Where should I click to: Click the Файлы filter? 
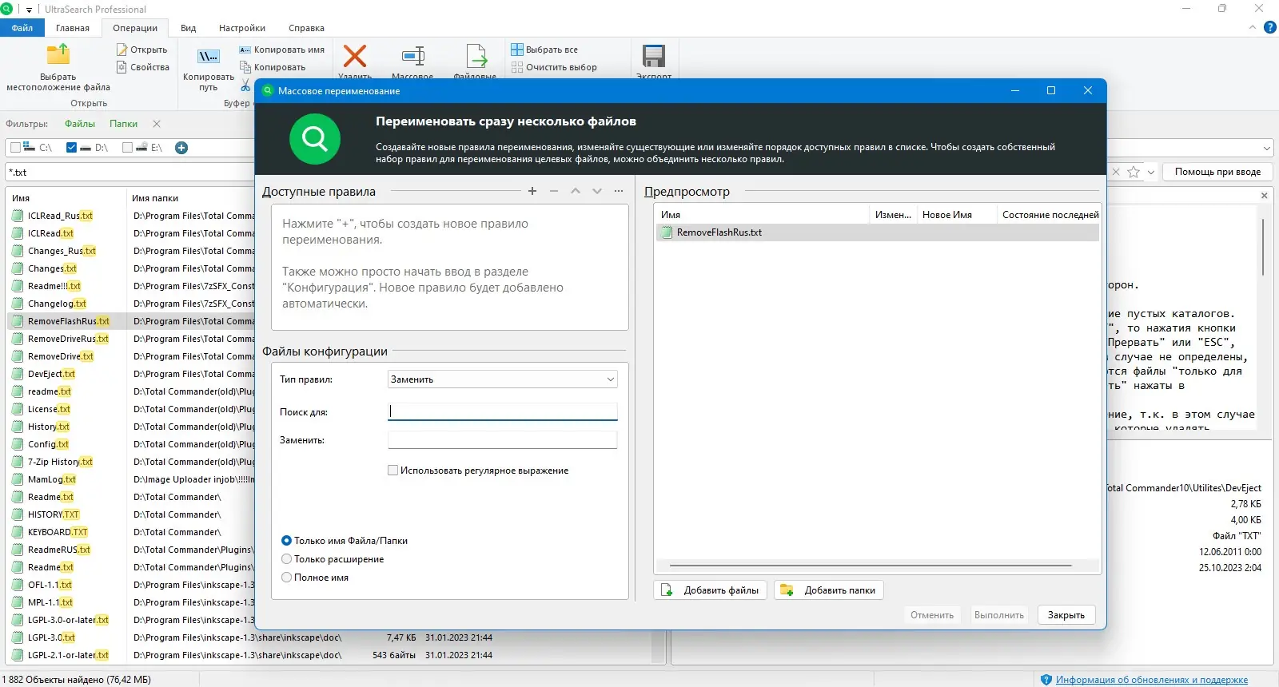click(80, 124)
